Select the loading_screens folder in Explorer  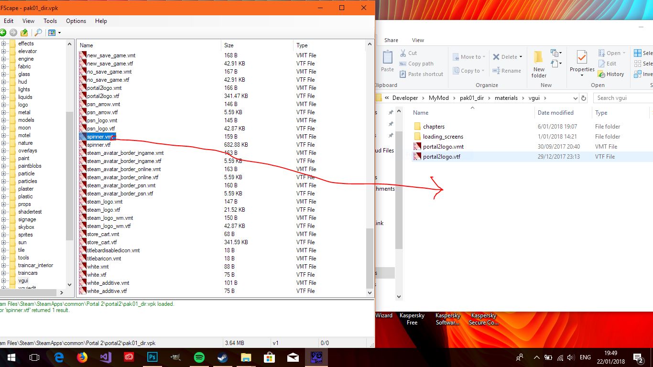(443, 137)
